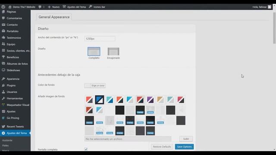Click the Ancho del contenido label
The image size is (276, 155).
click(58, 37)
